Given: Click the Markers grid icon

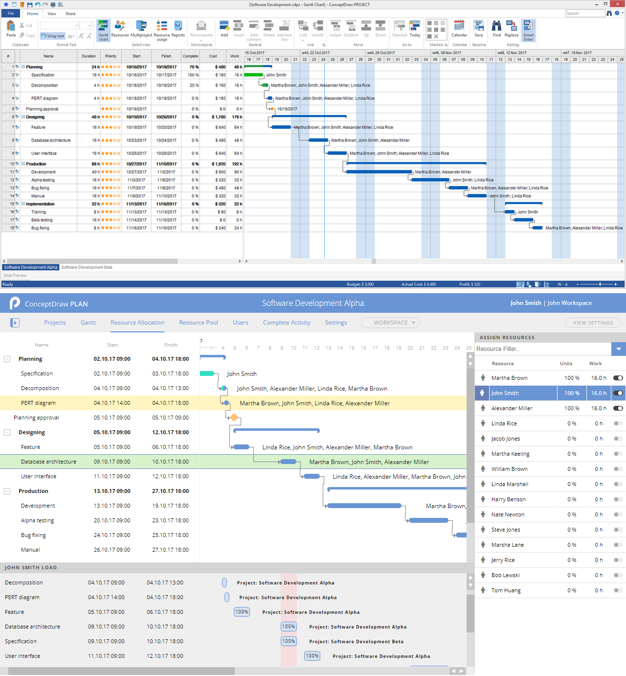Looking at the screenshot, I should 436,30.
